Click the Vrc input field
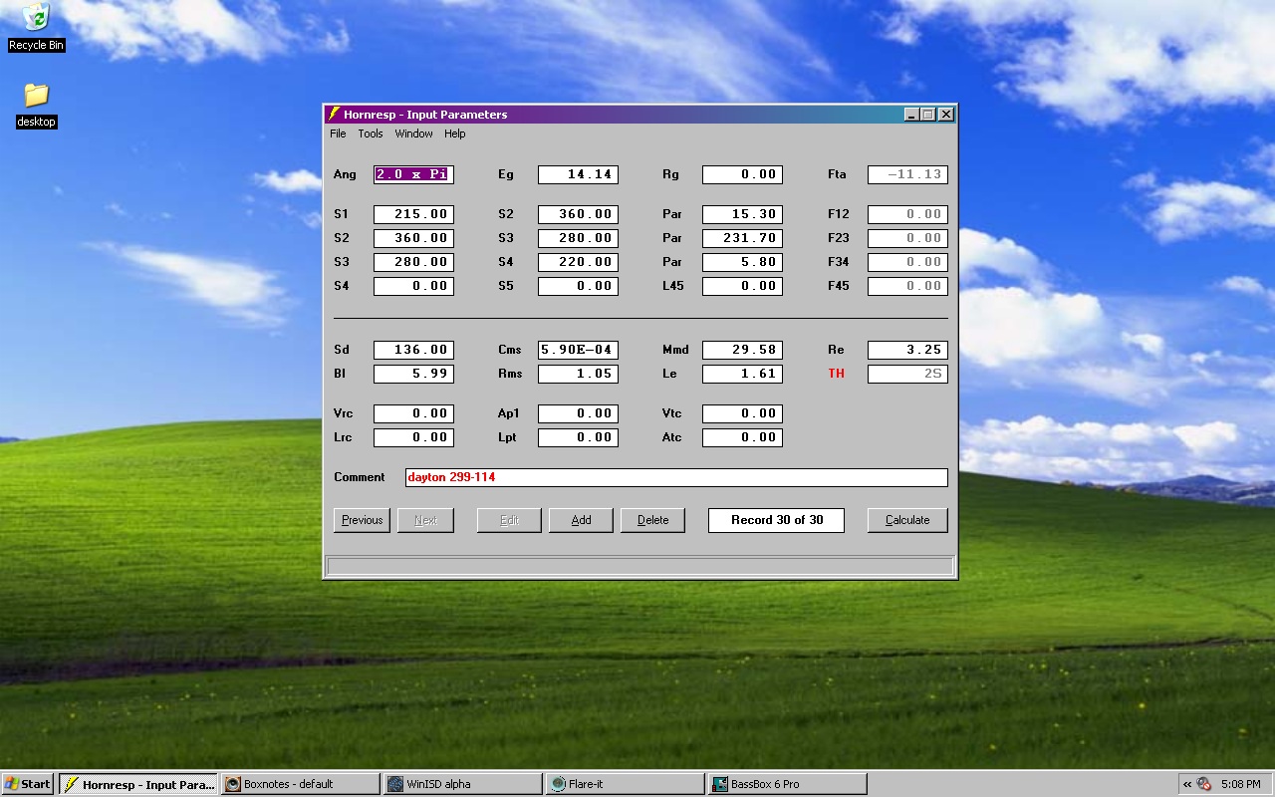This screenshot has height=797, width=1275. [413, 413]
